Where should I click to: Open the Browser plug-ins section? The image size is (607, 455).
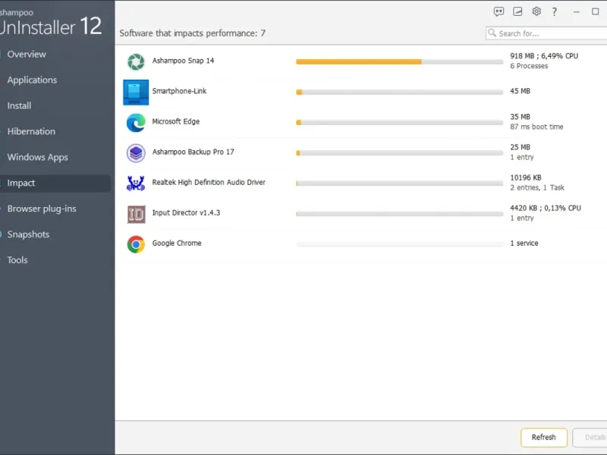pos(42,209)
